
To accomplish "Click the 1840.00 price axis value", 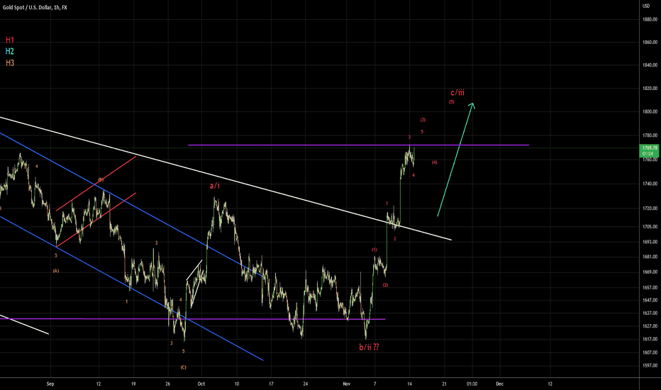I will tap(650, 65).
